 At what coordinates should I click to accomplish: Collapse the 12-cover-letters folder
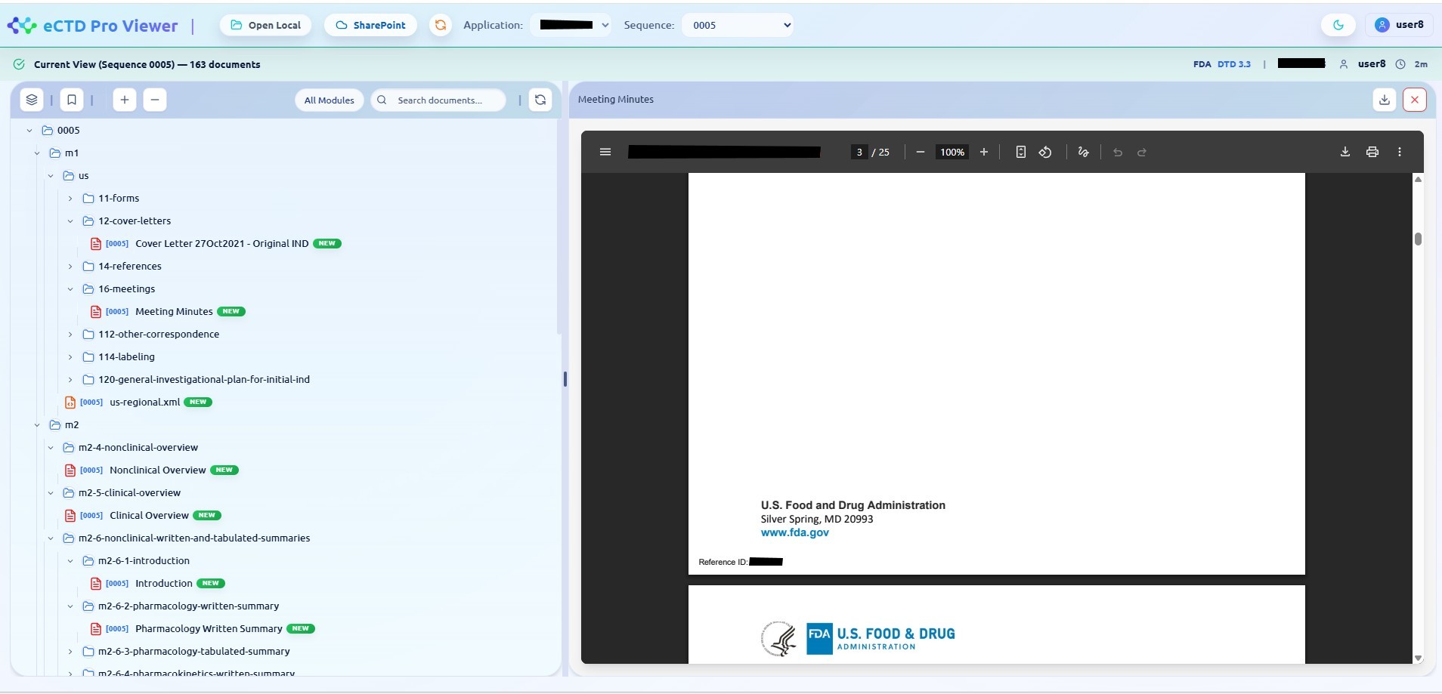[70, 221]
